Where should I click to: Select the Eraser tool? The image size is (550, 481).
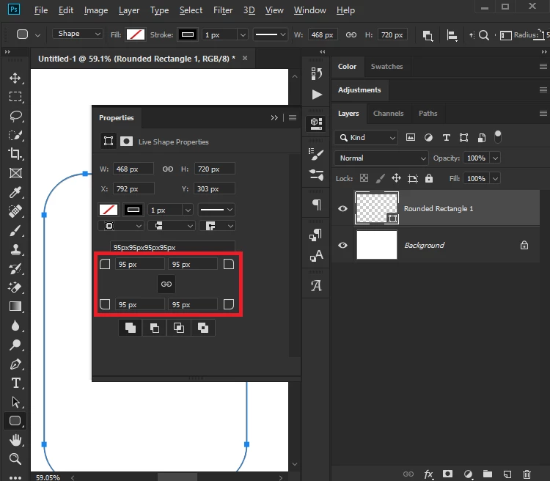point(15,287)
